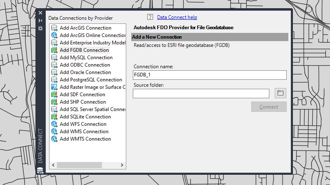Click the horizontal scrollbar thumb in provider list
Image resolution: width=330 pixels, height=185 pixels.
tap(79, 165)
